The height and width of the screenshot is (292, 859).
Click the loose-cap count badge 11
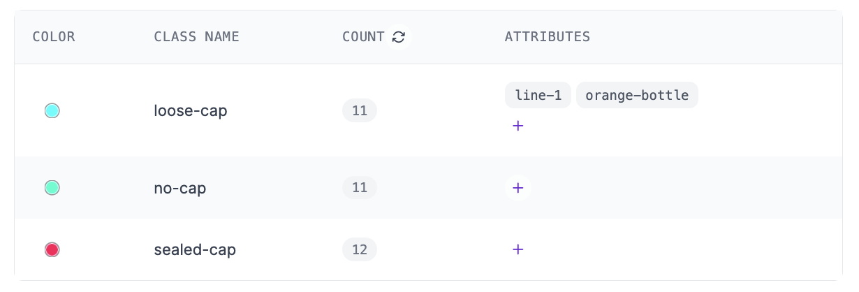(x=360, y=110)
